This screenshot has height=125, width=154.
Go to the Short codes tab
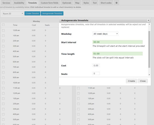(x=106, y=3)
